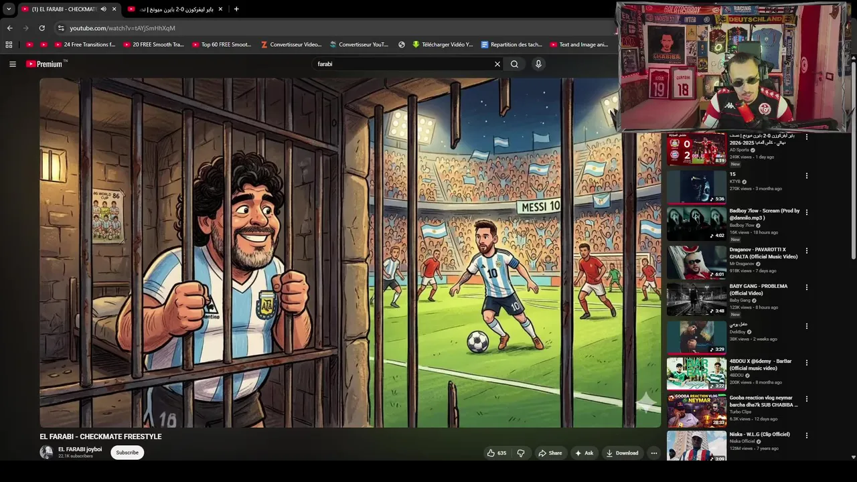Open Niska - W.L.G (Clip Officiel) title
Screen dimensions: 857x482
(x=759, y=434)
